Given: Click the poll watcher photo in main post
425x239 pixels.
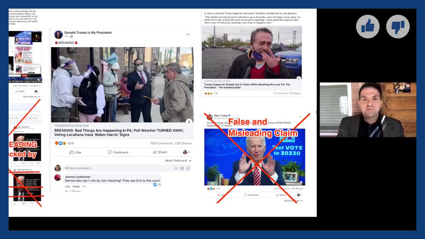Looking at the screenshot, I should click(122, 85).
